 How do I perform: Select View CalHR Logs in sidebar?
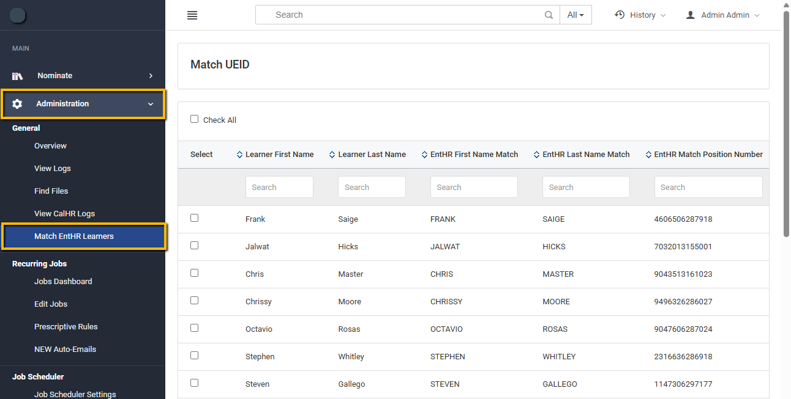[x=64, y=213]
